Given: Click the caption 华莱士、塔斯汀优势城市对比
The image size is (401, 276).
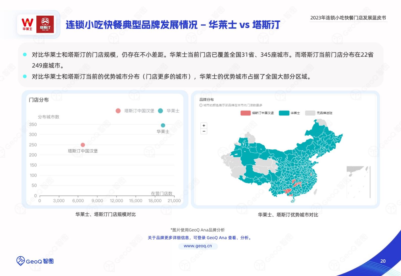Looking at the screenshot, I should click(x=288, y=215).
